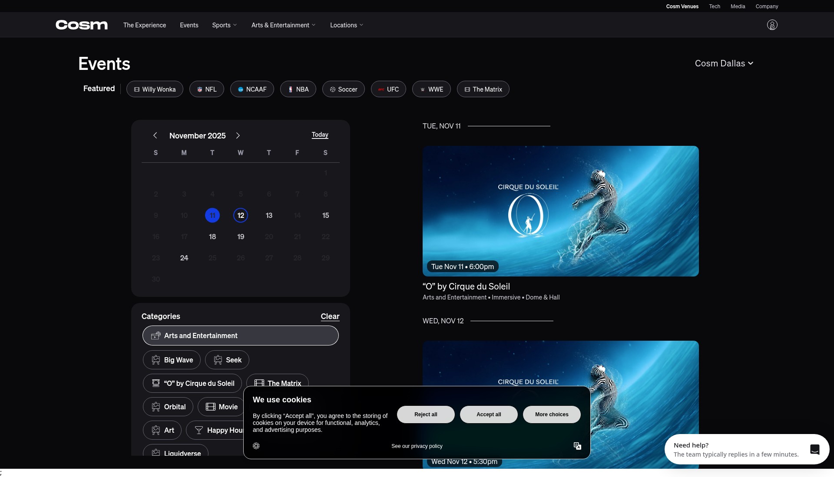The height and width of the screenshot is (477, 834).
Task: Select November 11 on calendar
Action: pyautogui.click(x=212, y=215)
